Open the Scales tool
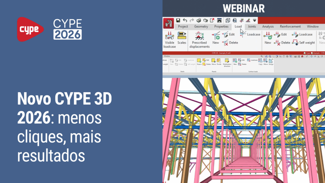Viewport: 325px width, 183px height. (182, 38)
